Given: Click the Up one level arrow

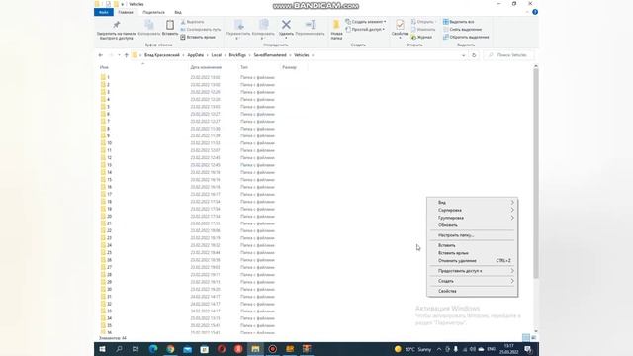Looking at the screenshot, I should pyautogui.click(x=126, y=55).
